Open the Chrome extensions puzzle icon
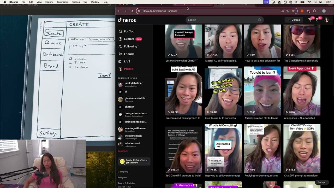Image resolution: width=334 pixels, height=188 pixels. [x=314, y=11]
